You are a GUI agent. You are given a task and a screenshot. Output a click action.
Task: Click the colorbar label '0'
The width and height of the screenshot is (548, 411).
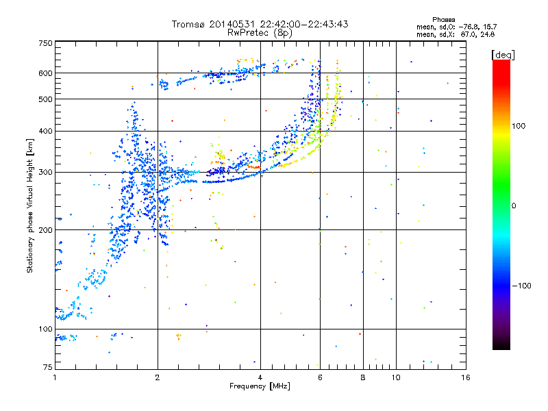(x=513, y=206)
